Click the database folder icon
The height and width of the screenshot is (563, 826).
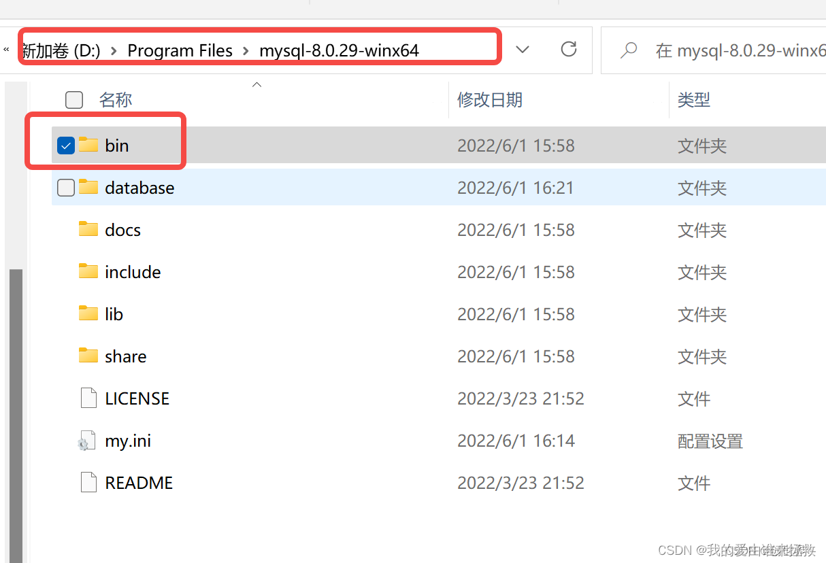coord(88,187)
